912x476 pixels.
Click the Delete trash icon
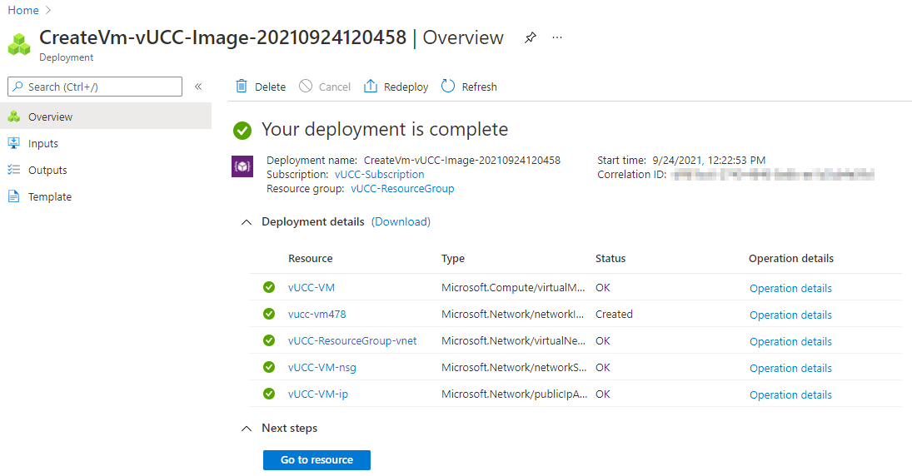point(242,87)
